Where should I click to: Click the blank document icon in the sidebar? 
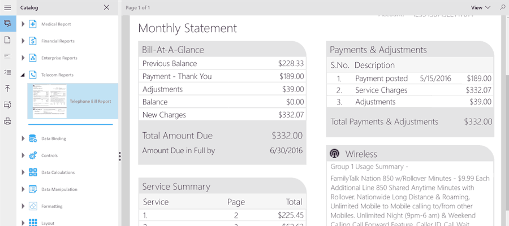click(7, 40)
